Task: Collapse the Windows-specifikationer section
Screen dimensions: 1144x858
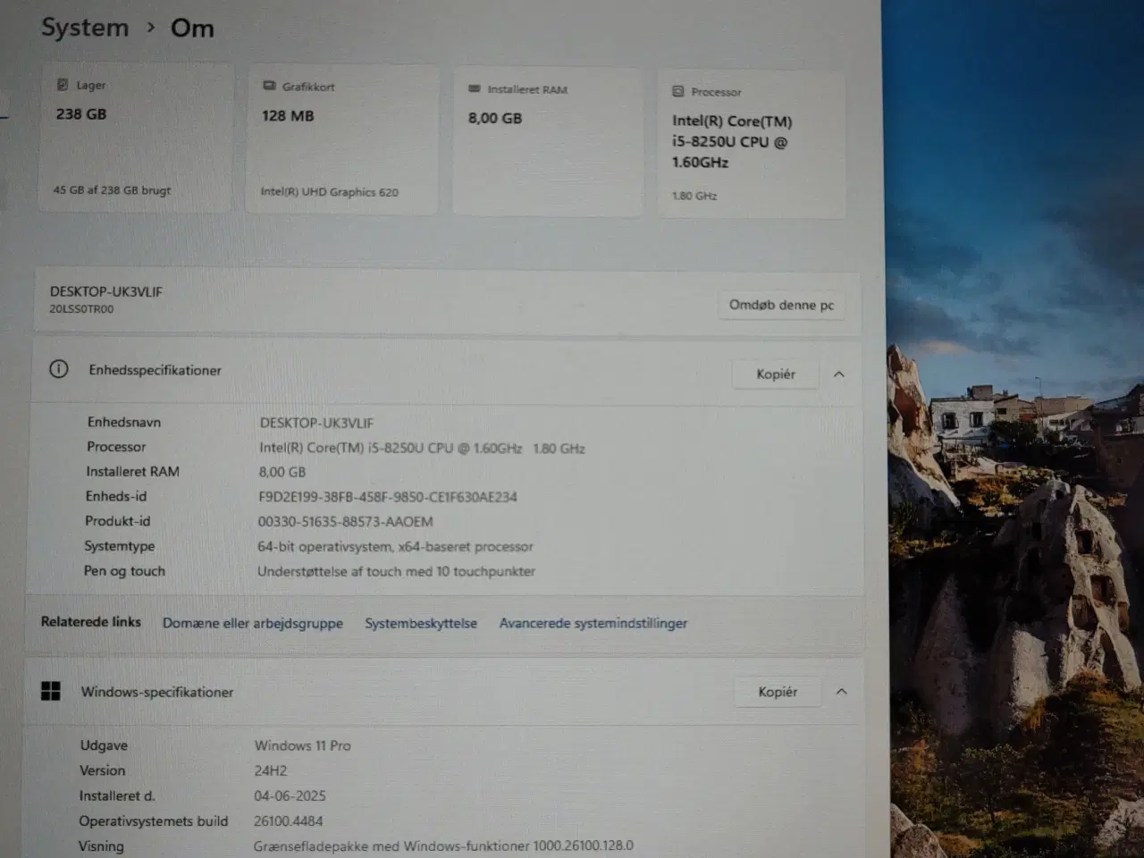Action: [x=841, y=692]
